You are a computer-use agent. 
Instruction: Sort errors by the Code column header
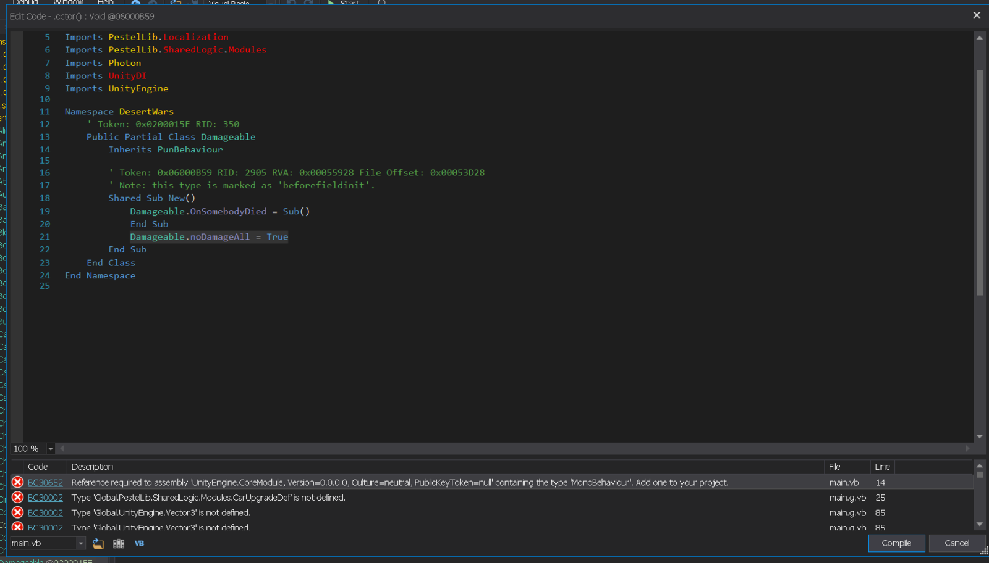[45, 467]
